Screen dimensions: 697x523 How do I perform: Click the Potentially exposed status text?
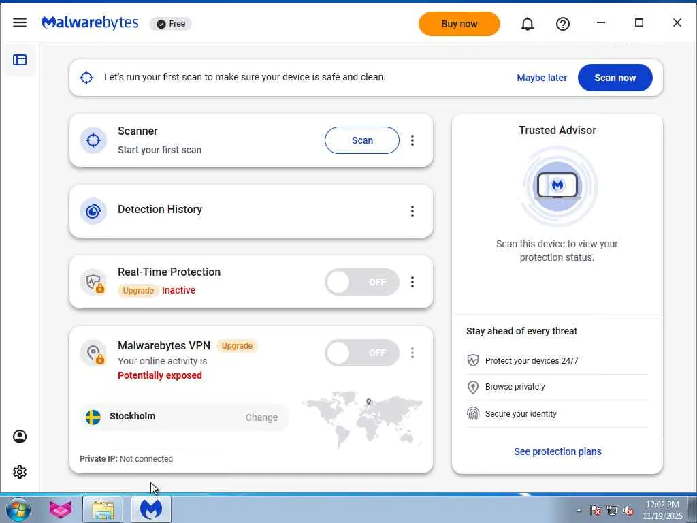point(159,375)
